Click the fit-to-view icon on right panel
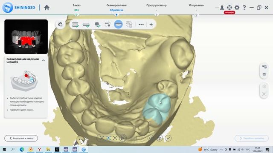The width and height of the screenshot is (273, 153). point(264,94)
